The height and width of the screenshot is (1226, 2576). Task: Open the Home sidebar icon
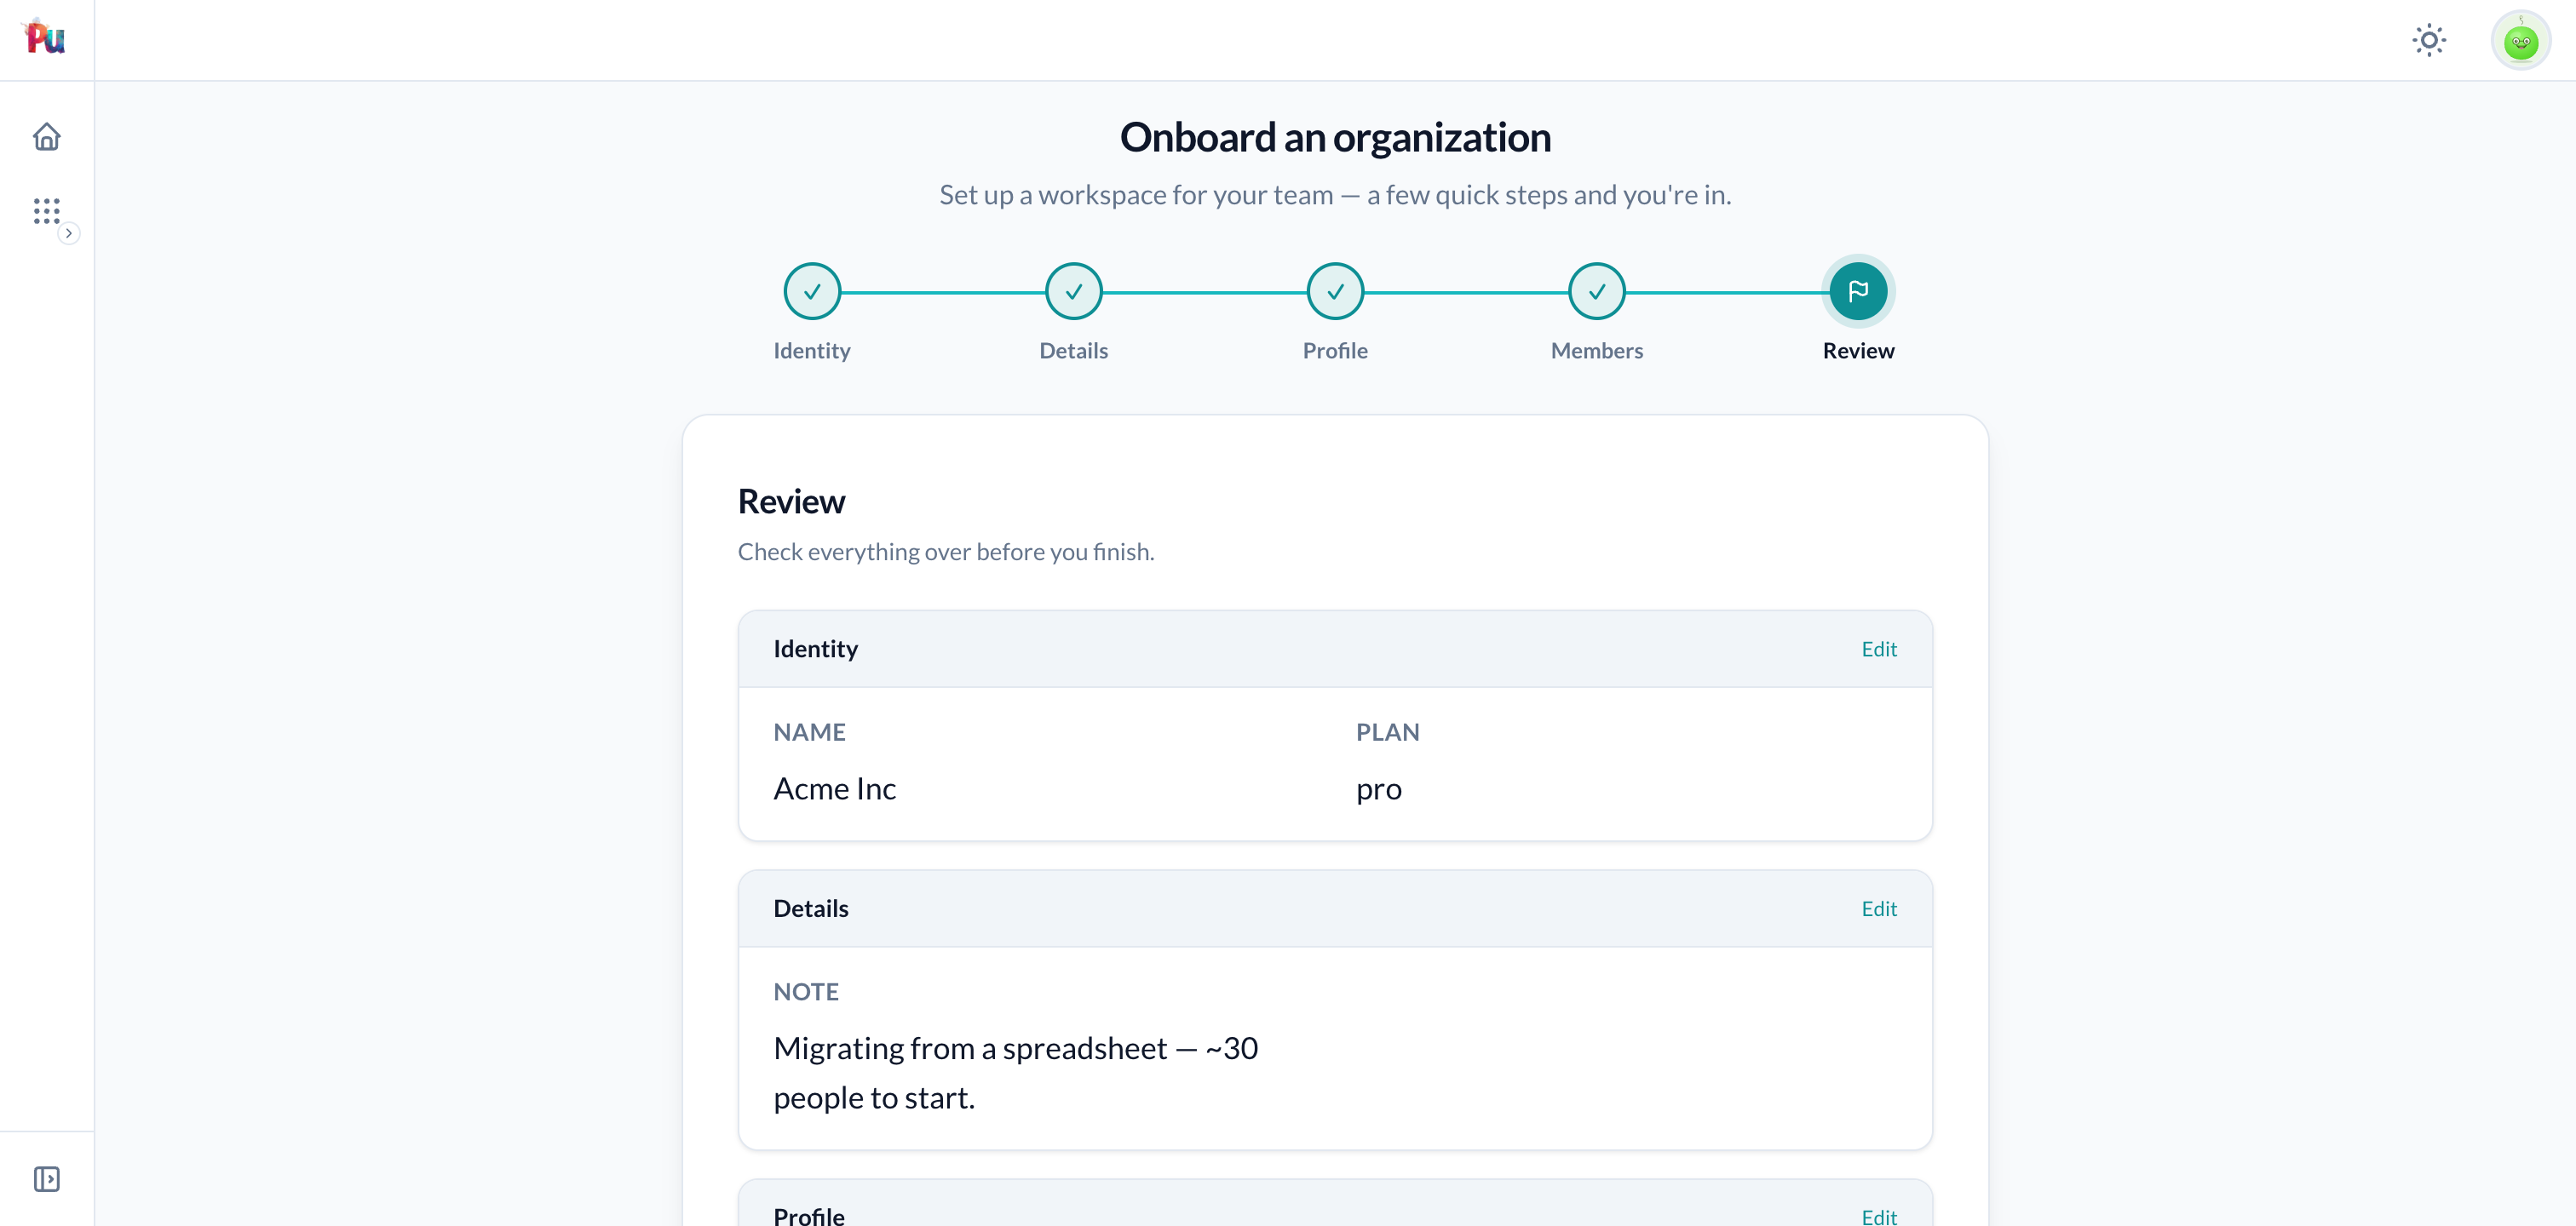click(x=46, y=136)
